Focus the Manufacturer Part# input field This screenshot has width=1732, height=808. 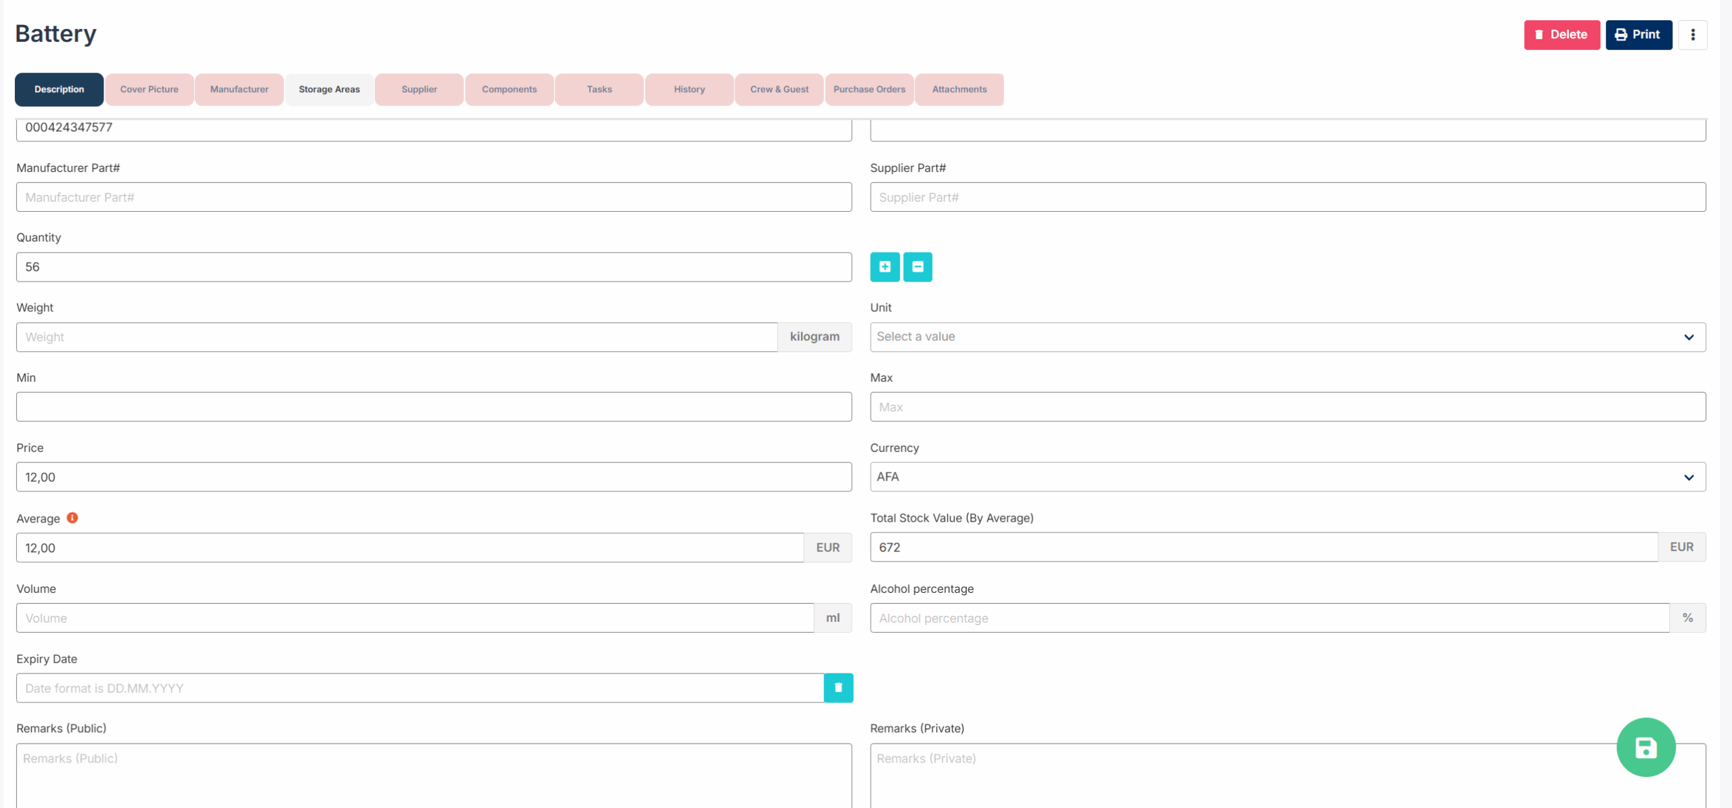click(x=434, y=197)
